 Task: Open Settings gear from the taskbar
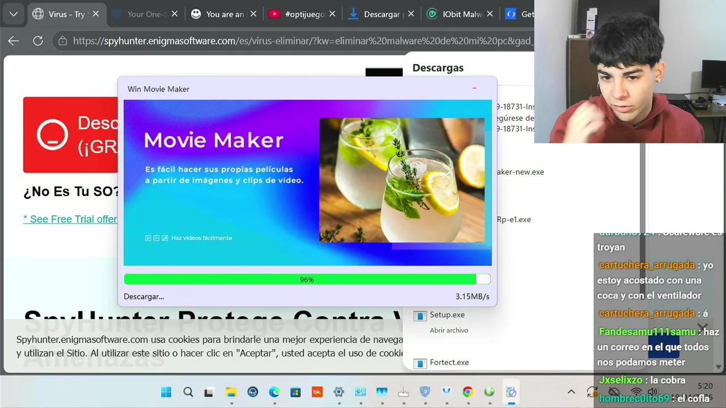tap(339, 392)
